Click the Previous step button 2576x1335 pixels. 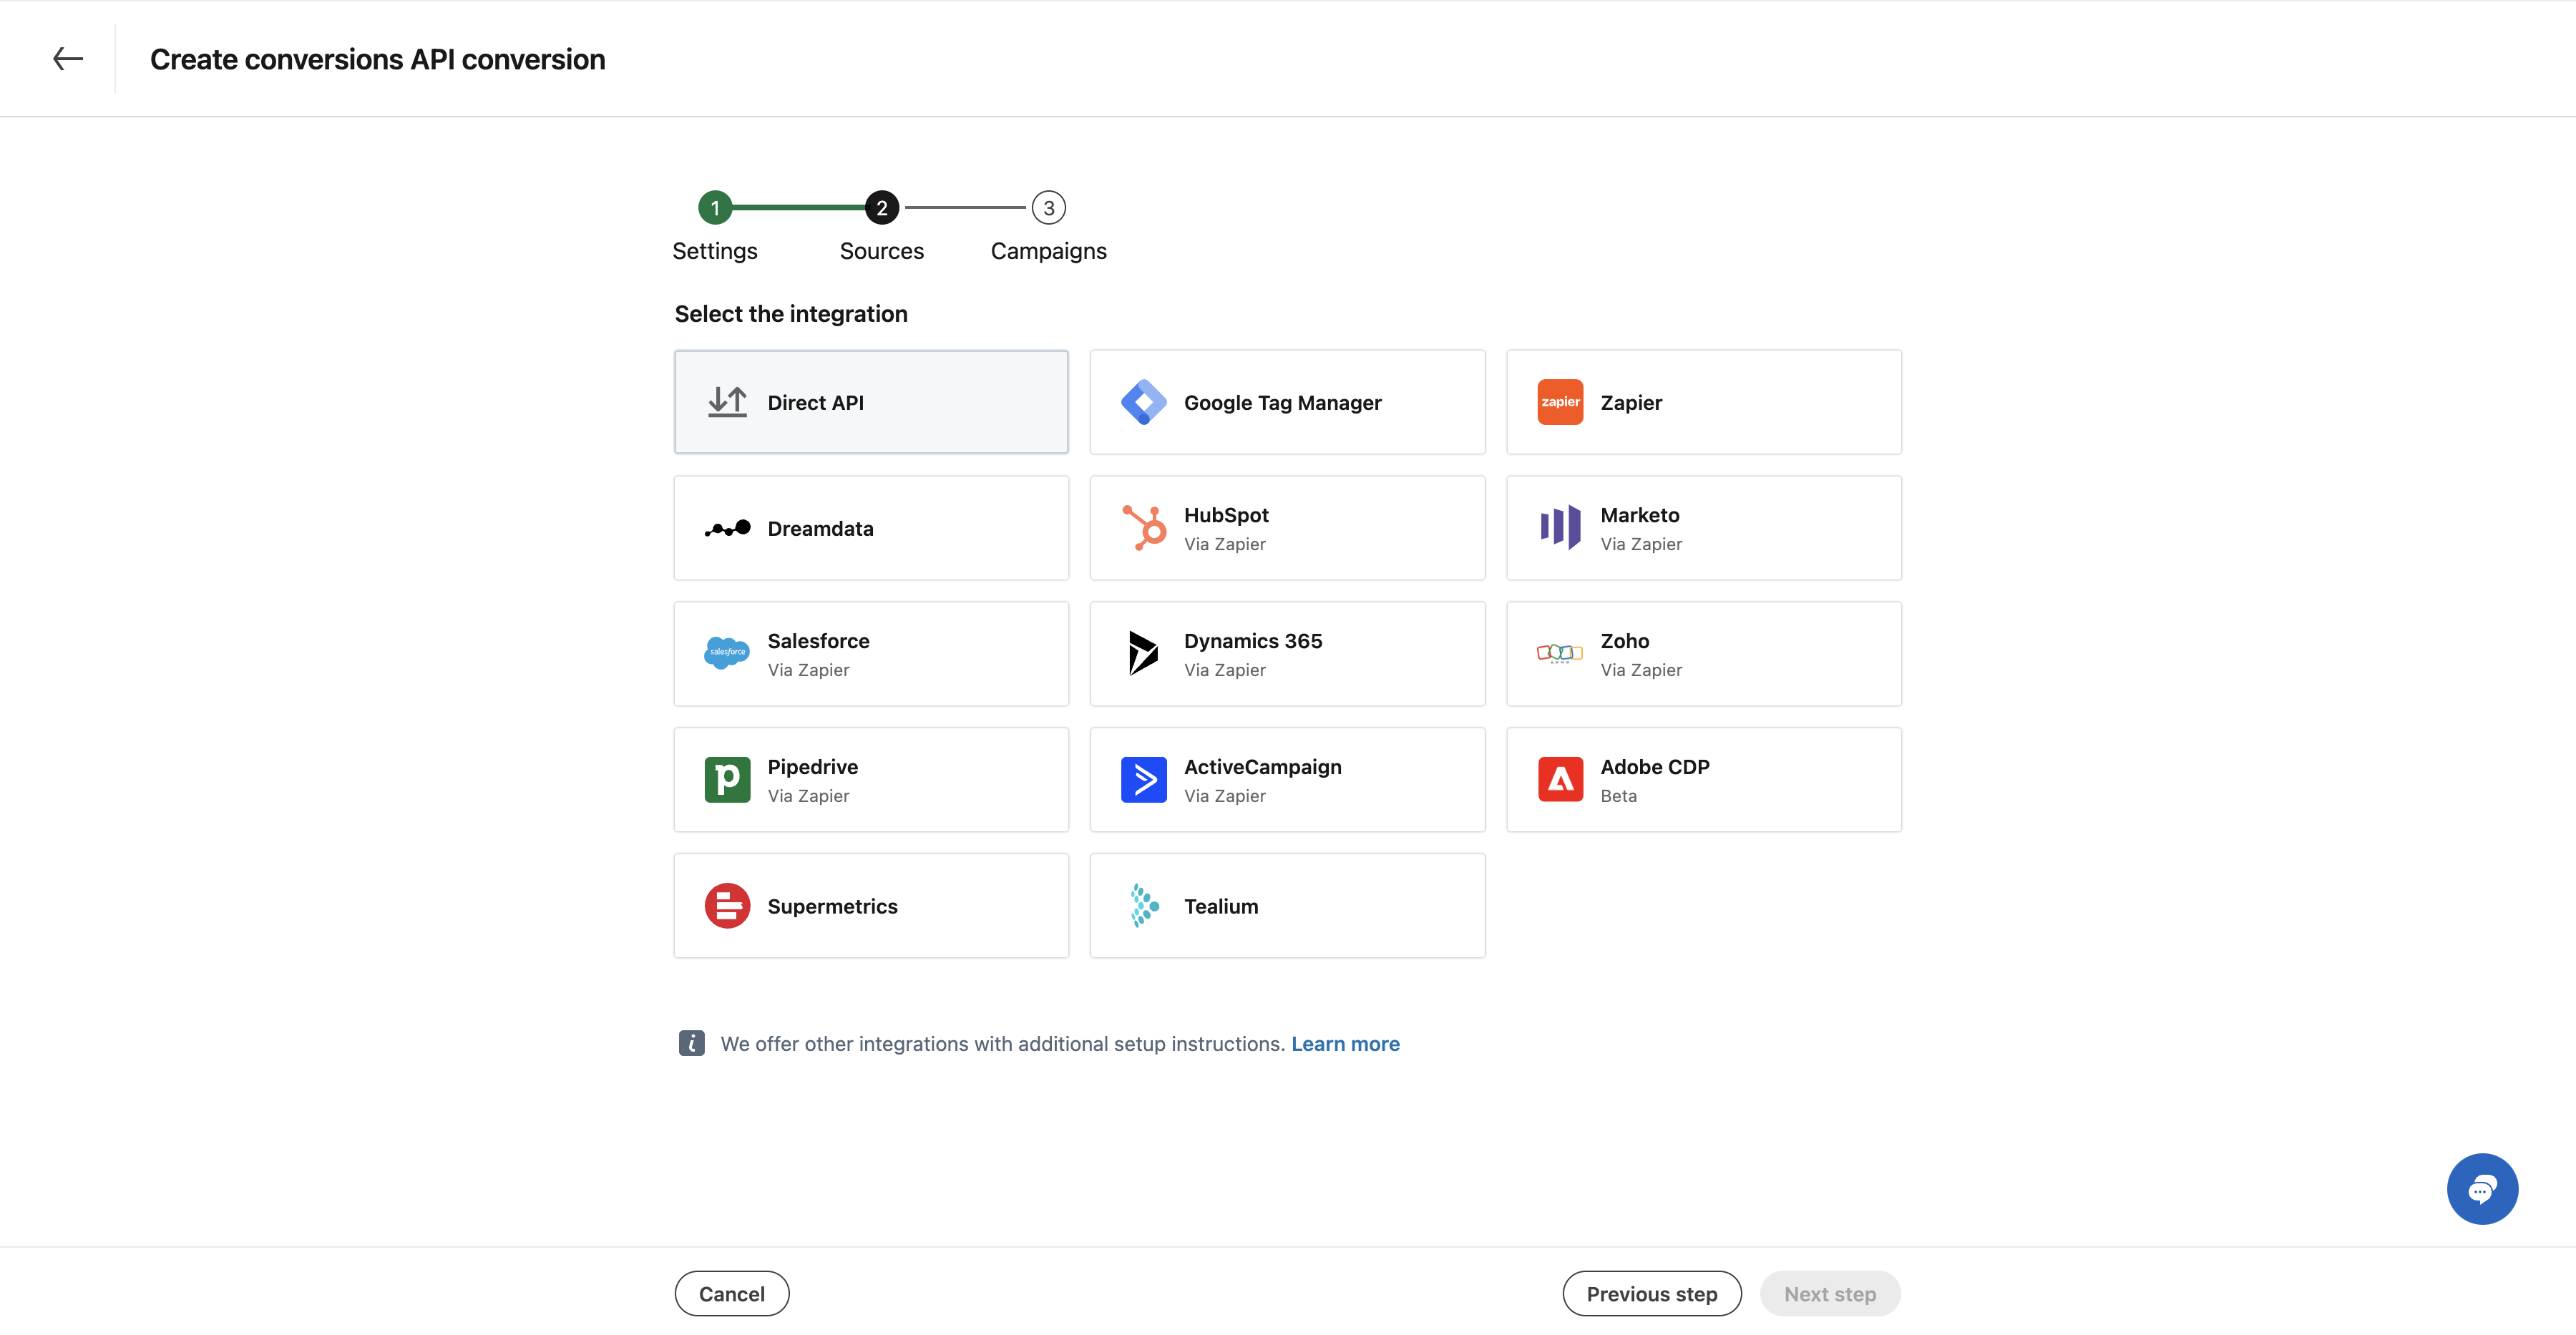[1651, 1293]
